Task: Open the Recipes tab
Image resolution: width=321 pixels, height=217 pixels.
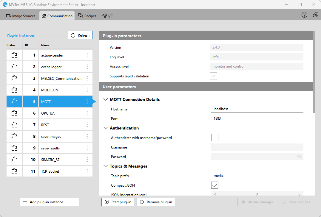Action: pos(87,16)
